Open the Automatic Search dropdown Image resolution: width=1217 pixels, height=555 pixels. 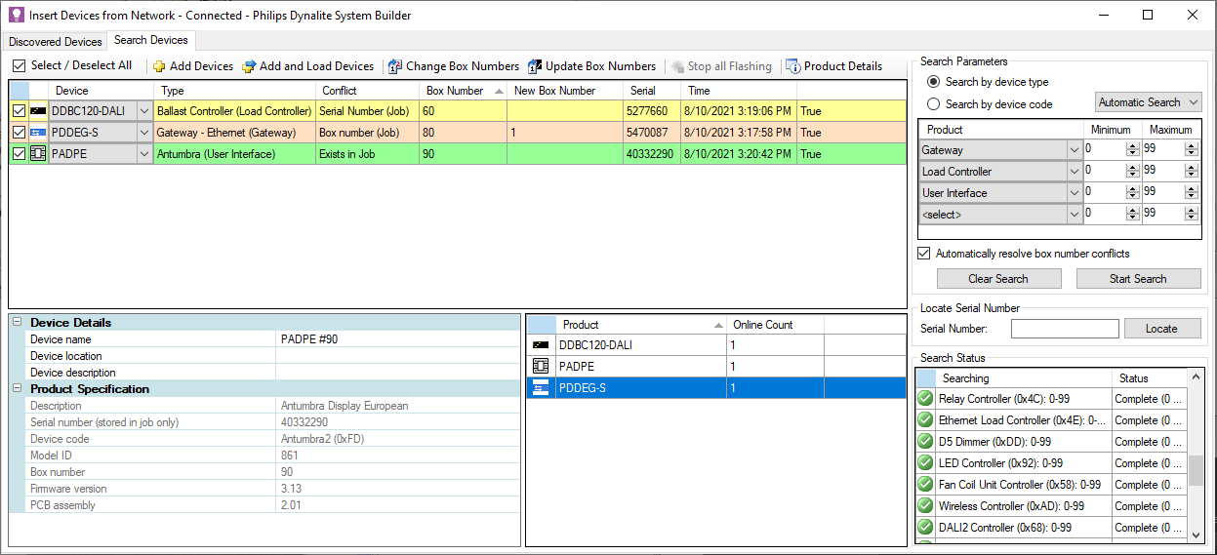pyautogui.click(x=1148, y=102)
